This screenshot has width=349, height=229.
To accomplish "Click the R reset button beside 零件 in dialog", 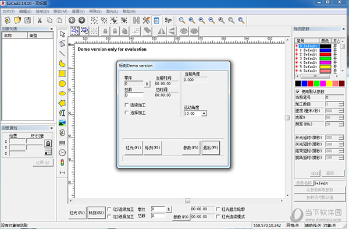I will 147,84.
